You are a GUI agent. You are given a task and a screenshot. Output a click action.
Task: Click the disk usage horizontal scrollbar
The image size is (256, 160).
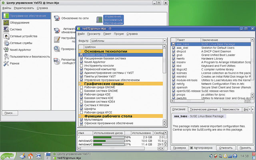click(x=120, y=148)
